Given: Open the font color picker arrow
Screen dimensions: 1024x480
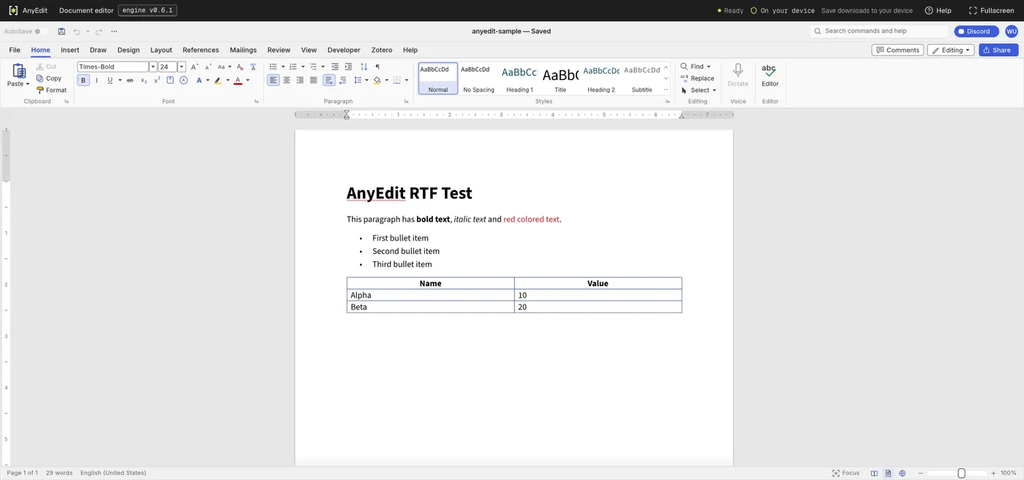Looking at the screenshot, I should [248, 80].
